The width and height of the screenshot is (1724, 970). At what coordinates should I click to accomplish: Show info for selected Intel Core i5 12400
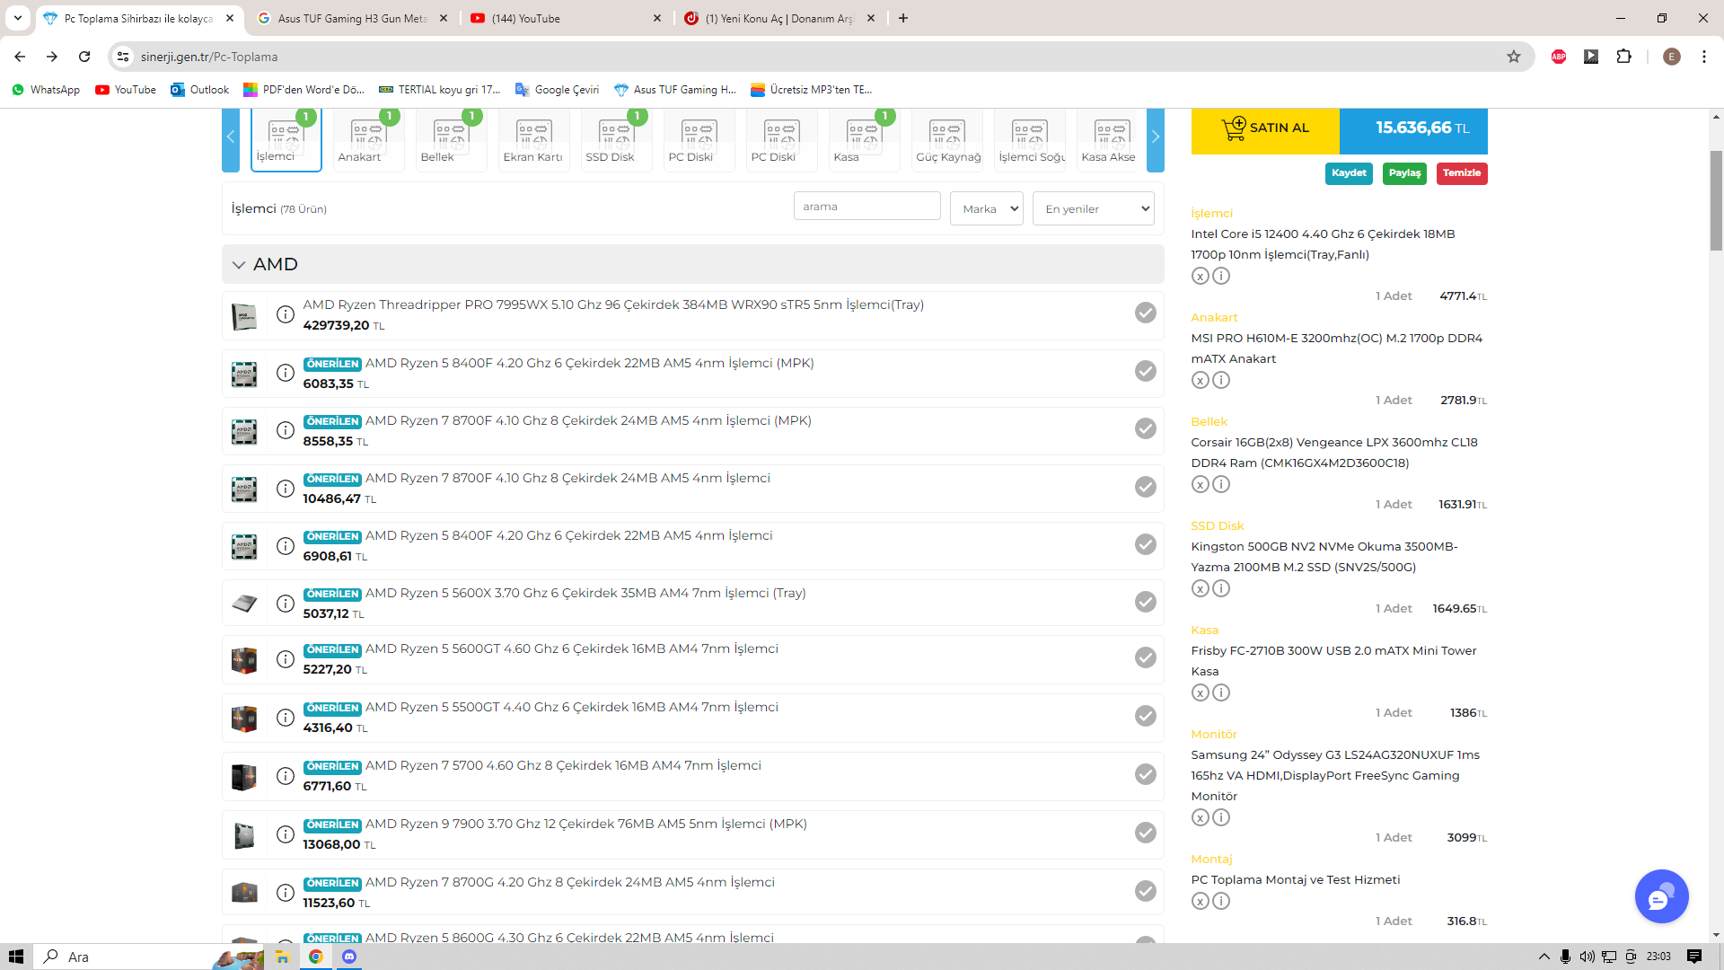[1221, 276]
